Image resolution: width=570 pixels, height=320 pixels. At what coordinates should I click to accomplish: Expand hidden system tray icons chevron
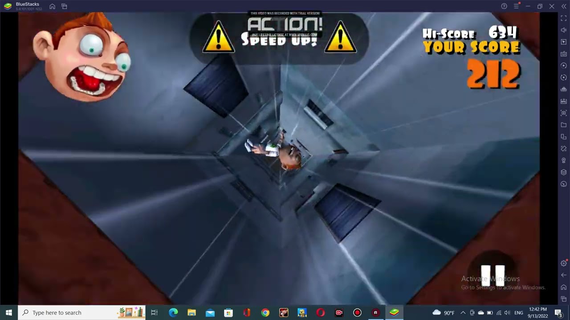pyautogui.click(x=463, y=312)
